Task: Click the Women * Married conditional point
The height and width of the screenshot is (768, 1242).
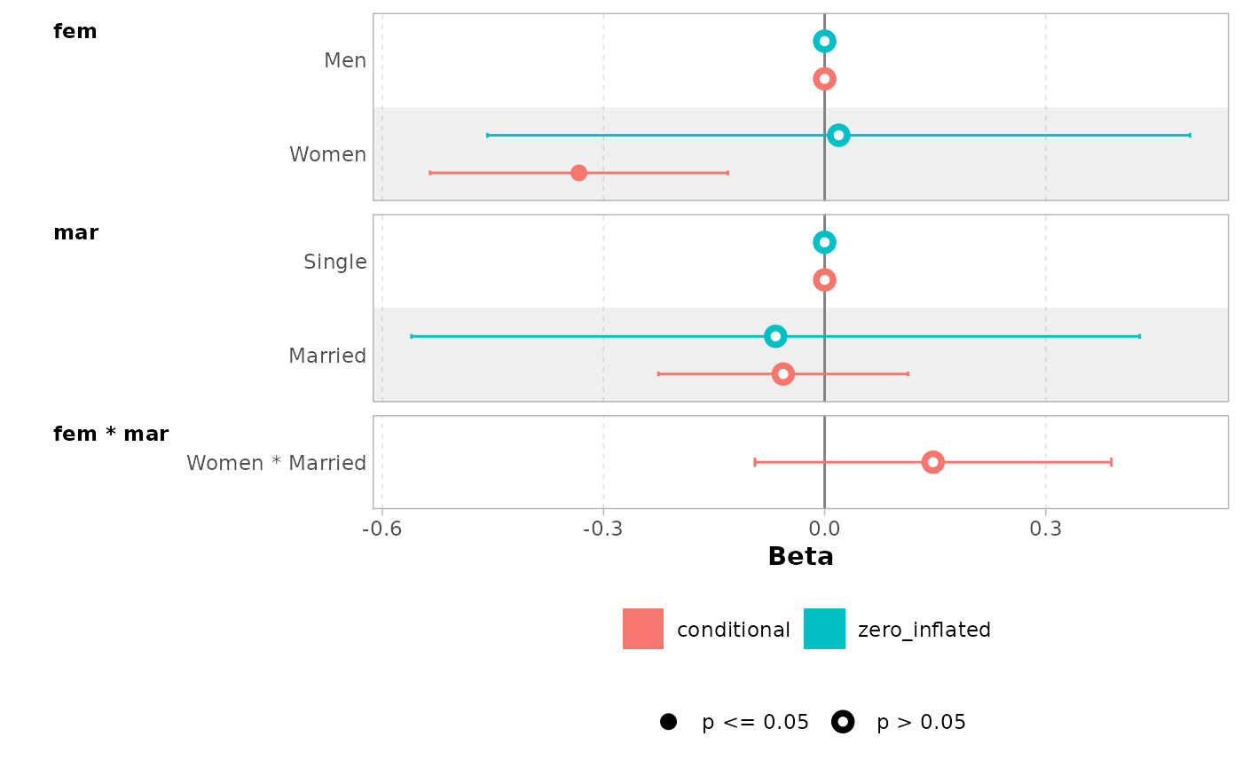Action: [x=932, y=462]
